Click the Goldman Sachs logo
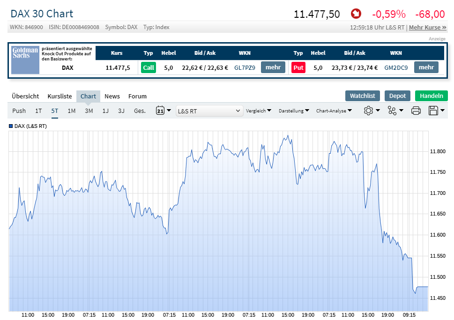454x320 pixels. point(25,60)
